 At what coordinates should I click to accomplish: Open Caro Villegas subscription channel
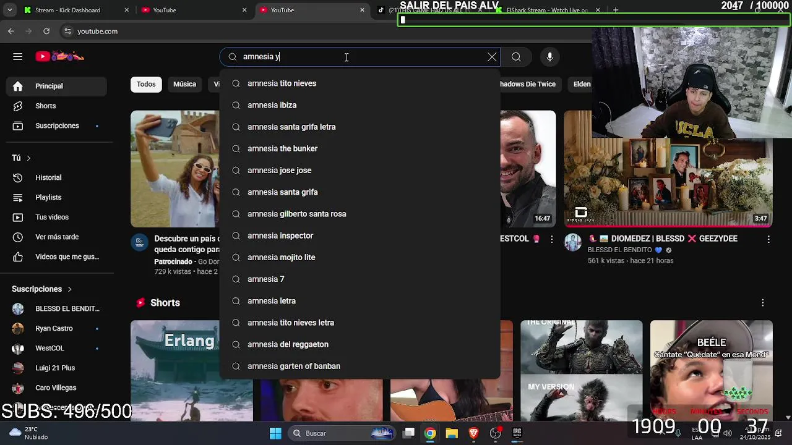[x=56, y=388]
